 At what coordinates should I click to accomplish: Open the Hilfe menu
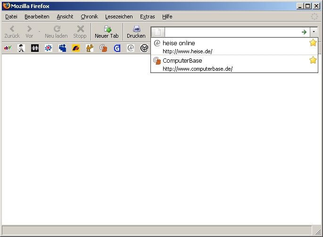[x=167, y=16]
